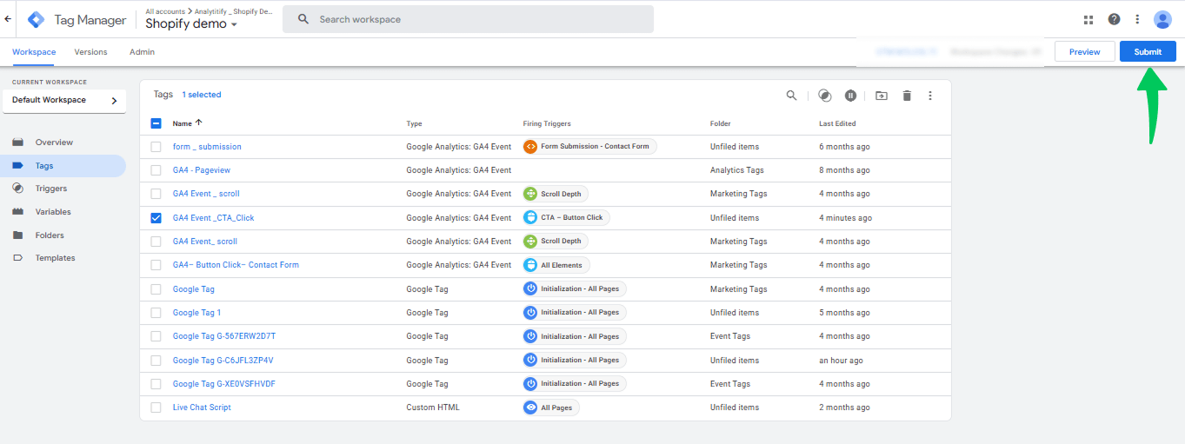This screenshot has width=1185, height=444.
Task: Click the Preview button
Action: [1085, 52]
